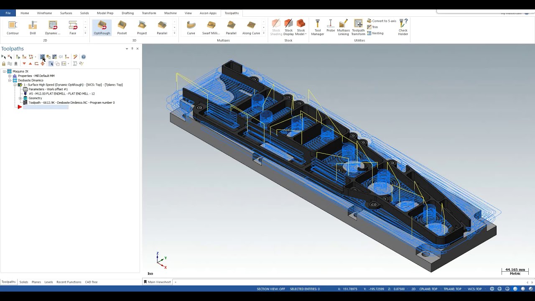Screen dimensions: 535x301
Task: Click the Nesting utility button
Action: pyautogui.click(x=375, y=33)
